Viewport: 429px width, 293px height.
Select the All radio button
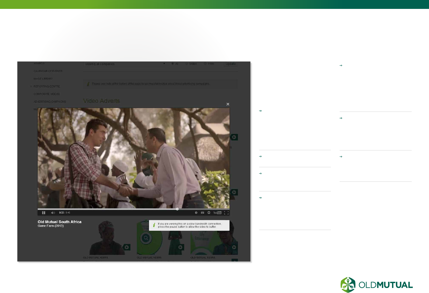(x=173, y=64)
